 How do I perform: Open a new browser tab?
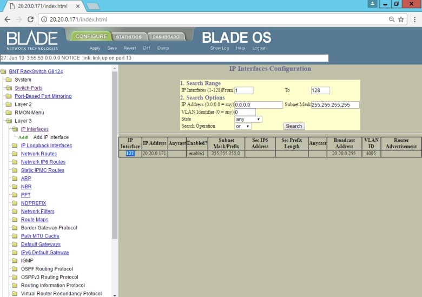pyautogui.click(x=93, y=6)
